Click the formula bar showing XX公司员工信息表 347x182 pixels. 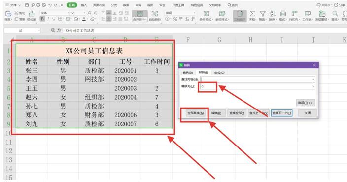205,31
